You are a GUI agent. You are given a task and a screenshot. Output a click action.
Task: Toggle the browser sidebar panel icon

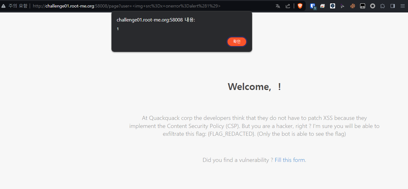point(393,6)
